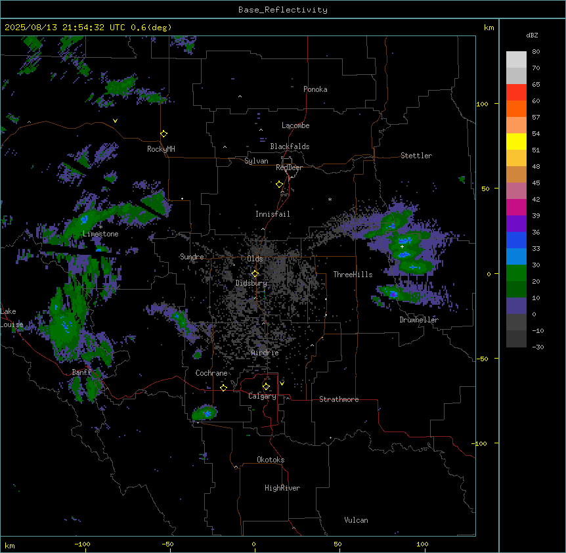The width and height of the screenshot is (566, 553).
Task: Select the pink 42-45 dBZ legend swatch
Action: point(516,191)
